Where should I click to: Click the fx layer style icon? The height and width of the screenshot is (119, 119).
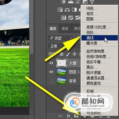(x=68, y=116)
